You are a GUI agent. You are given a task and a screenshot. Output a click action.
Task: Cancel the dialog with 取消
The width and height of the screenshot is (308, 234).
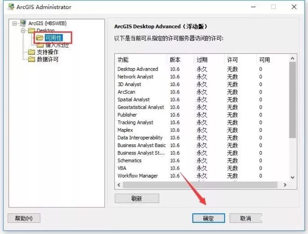pos(245,218)
